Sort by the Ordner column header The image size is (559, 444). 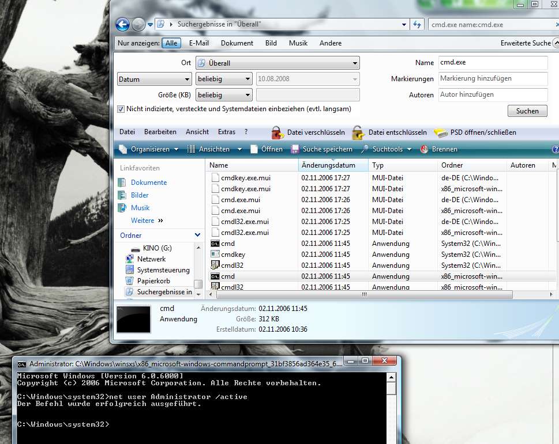click(x=472, y=165)
